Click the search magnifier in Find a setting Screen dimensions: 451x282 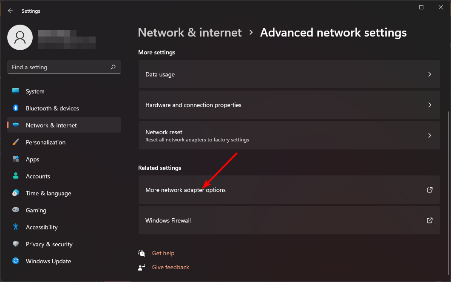tap(113, 67)
